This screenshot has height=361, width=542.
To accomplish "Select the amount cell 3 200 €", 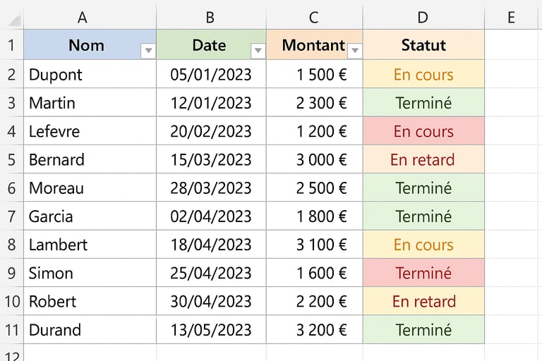I will click(315, 330).
